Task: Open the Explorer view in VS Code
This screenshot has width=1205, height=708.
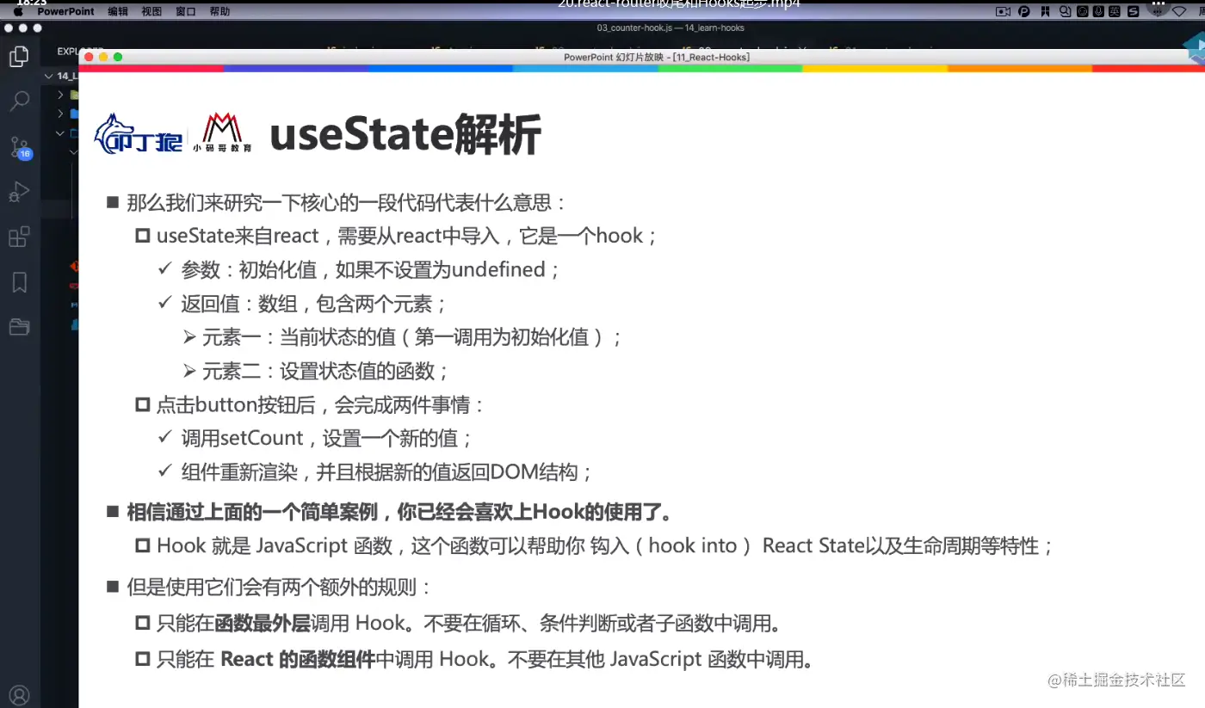Action: tap(18, 57)
